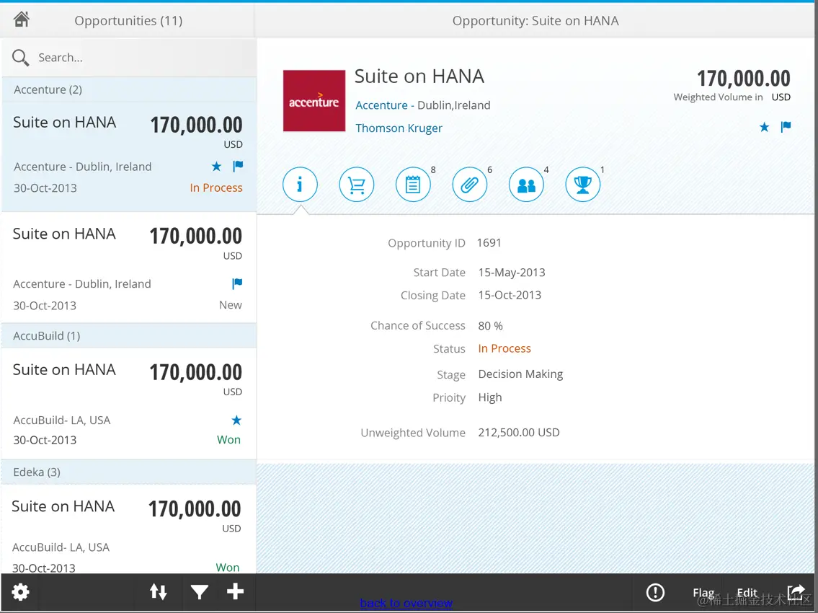The height and width of the screenshot is (613, 818).
Task: Select the Accenture (2) group header
Action: coord(129,89)
